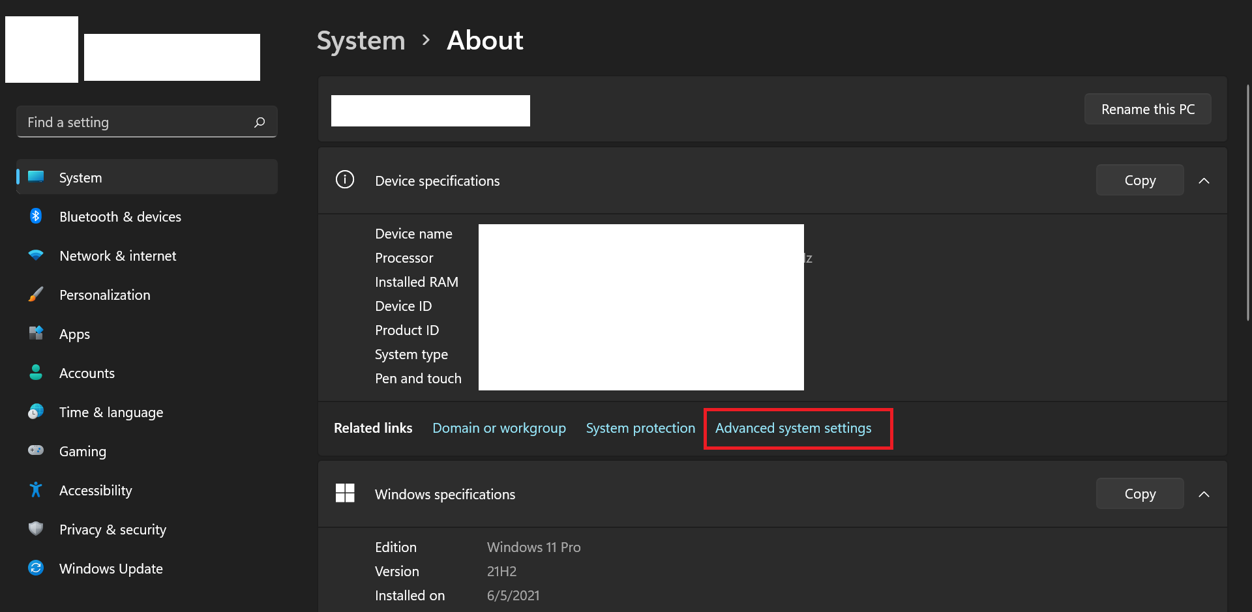Screen dimensions: 1252x612
Task: Click the Personalization paintbrush icon
Action: (36, 295)
